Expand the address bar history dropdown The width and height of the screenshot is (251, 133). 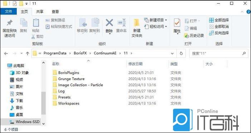172,54
